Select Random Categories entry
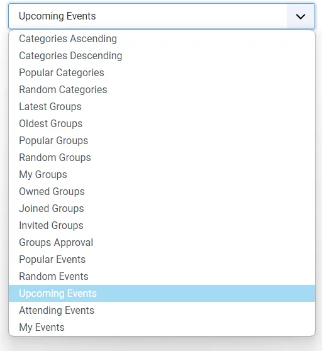The height and width of the screenshot is (351, 322). 162,90
